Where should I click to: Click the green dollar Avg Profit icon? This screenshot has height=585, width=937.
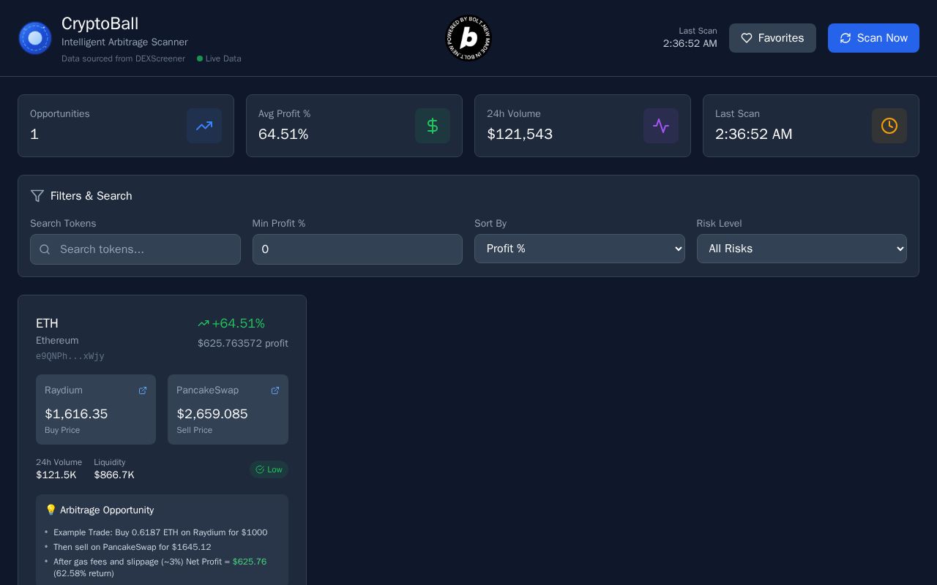pos(433,126)
